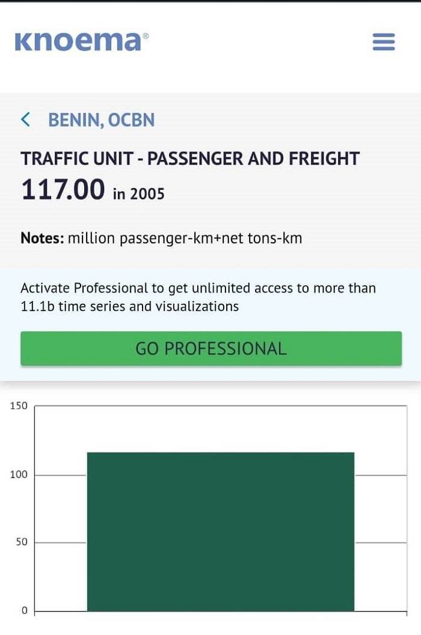The height and width of the screenshot is (635, 421).
Task: Click the back chevron arrow
Action: [x=25, y=120]
